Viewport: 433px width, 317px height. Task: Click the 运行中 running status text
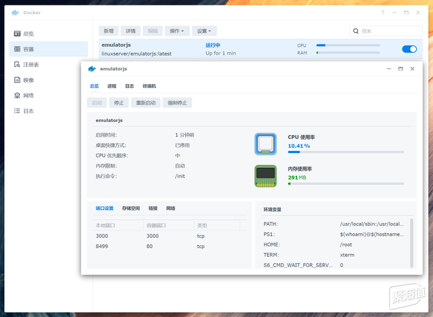tap(213, 45)
